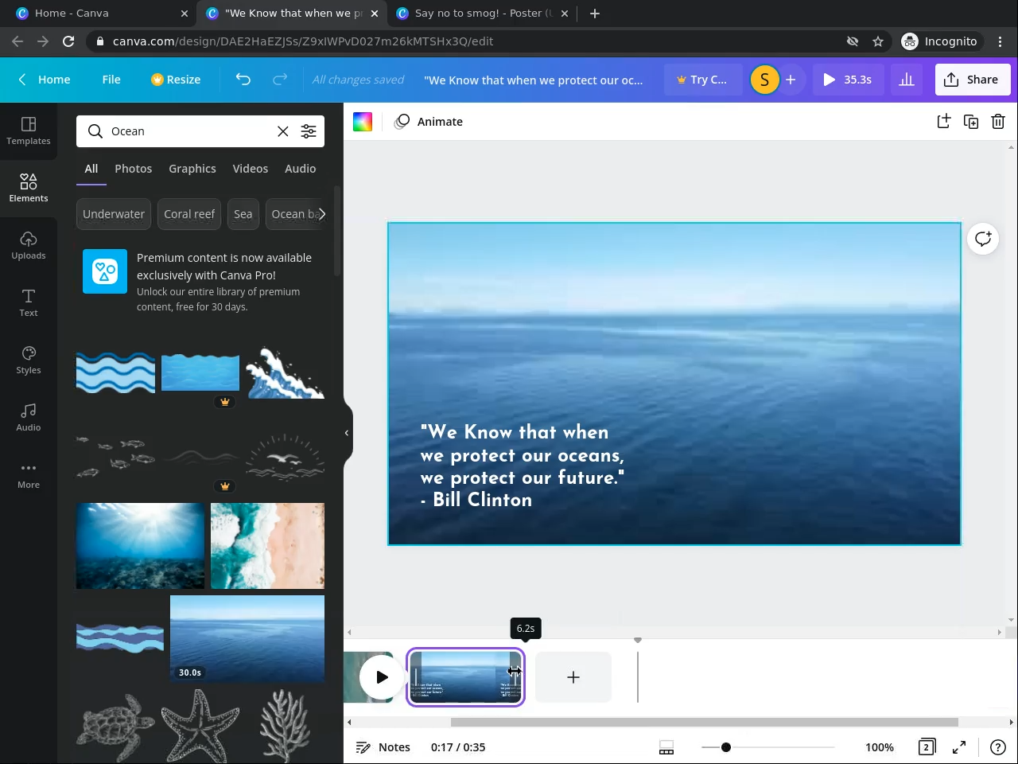
Task: Preview the 35.3s video
Action: tap(848, 80)
